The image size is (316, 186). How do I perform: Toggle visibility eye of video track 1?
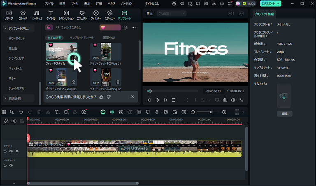[x=17, y=151]
